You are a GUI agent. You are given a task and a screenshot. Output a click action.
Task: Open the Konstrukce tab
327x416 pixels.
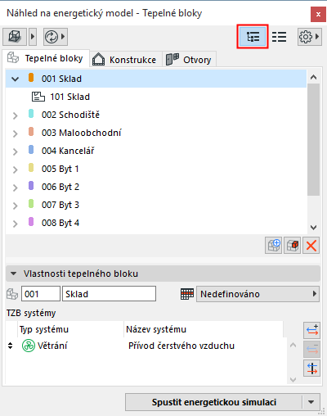coord(125,60)
